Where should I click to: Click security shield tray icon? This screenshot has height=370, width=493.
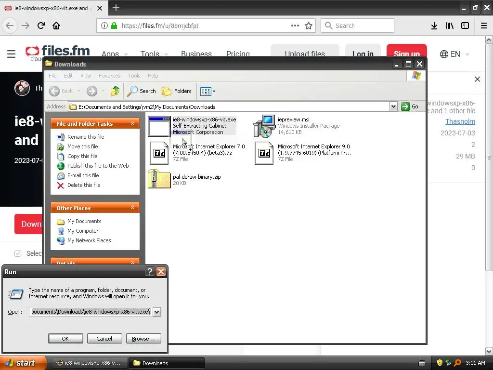coord(439,363)
